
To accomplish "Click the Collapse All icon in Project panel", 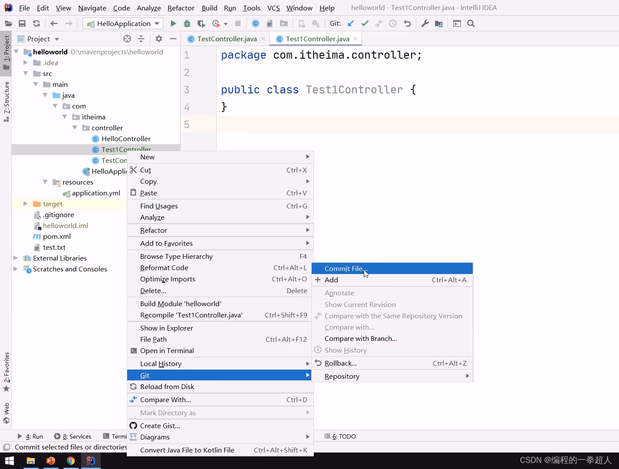I will 141,39.
